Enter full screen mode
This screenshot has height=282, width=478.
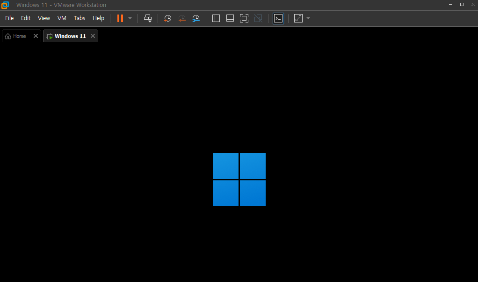pos(244,18)
